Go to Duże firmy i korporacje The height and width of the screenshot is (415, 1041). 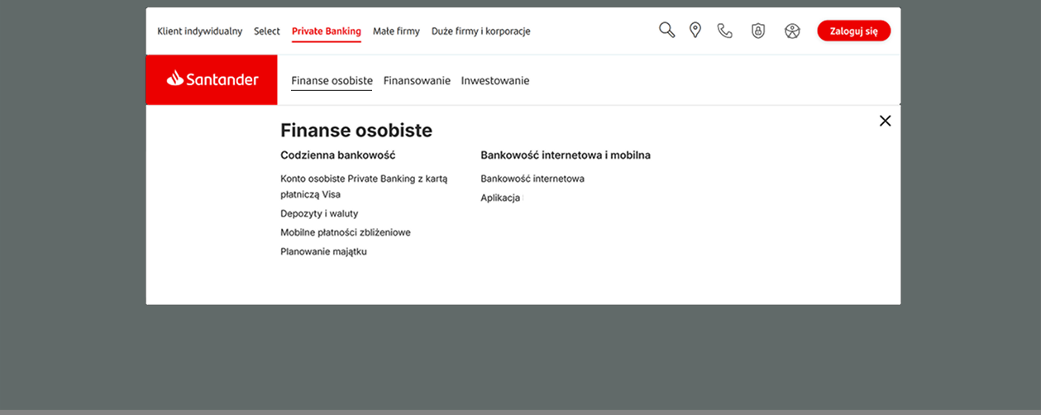pos(481,31)
